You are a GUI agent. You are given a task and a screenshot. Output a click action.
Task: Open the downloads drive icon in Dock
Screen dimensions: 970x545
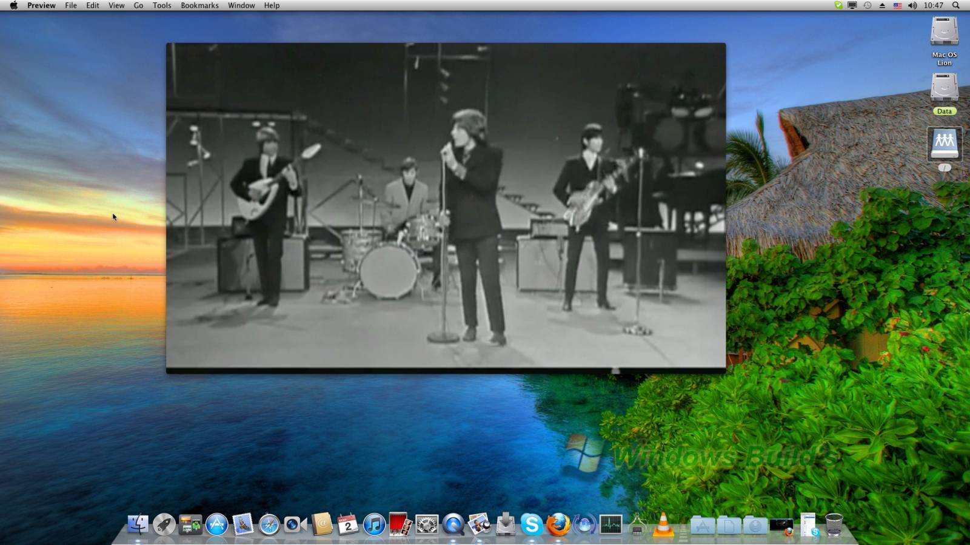[x=506, y=524]
